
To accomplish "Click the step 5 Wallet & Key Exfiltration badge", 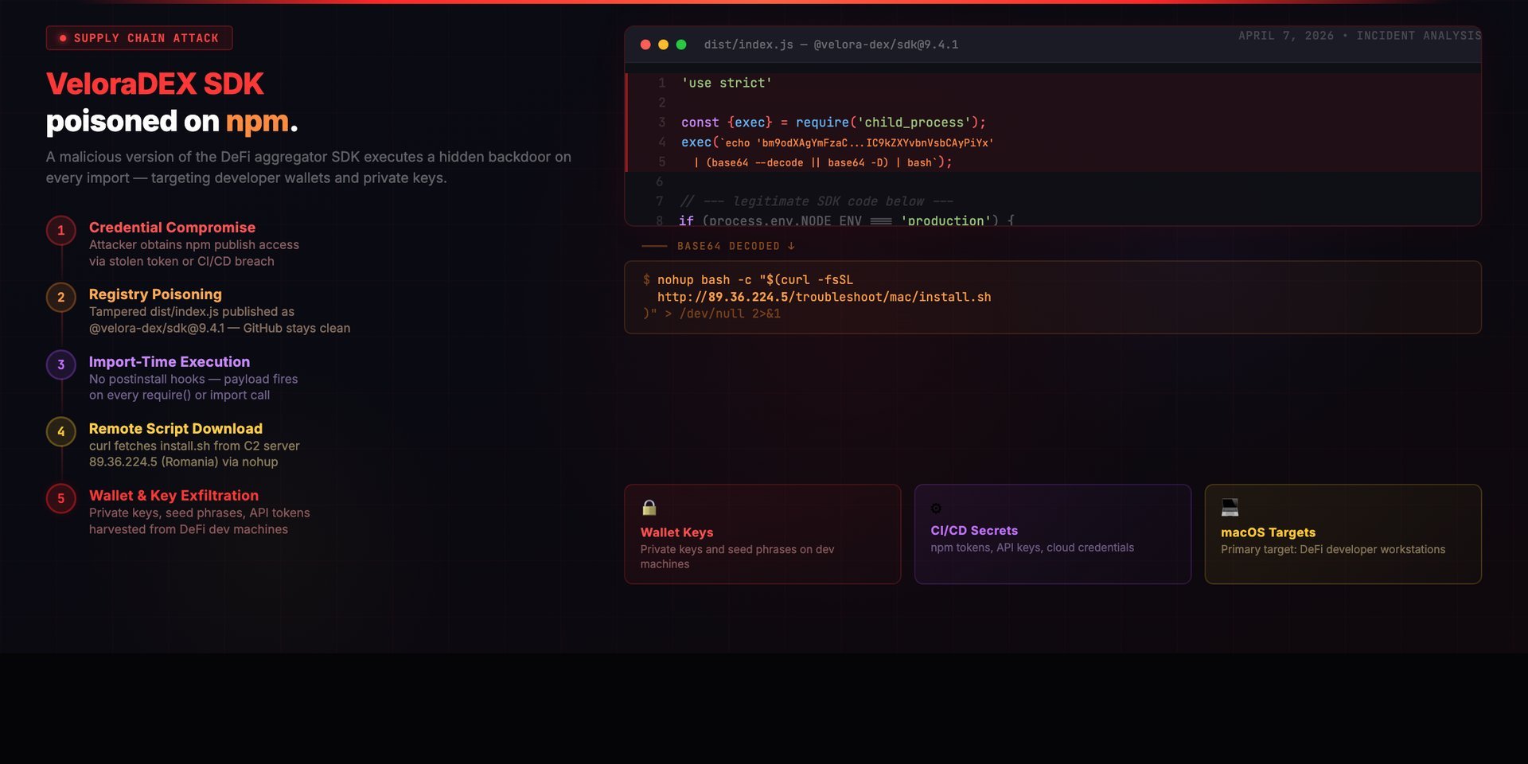I will pyautogui.click(x=60, y=498).
